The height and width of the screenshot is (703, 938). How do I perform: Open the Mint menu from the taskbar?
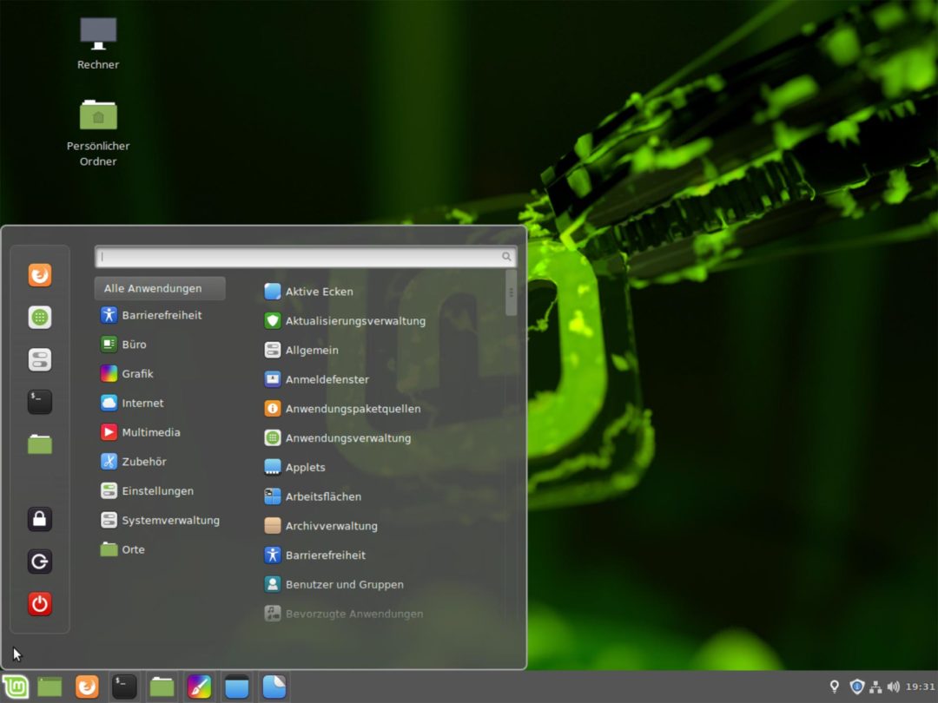(x=16, y=687)
